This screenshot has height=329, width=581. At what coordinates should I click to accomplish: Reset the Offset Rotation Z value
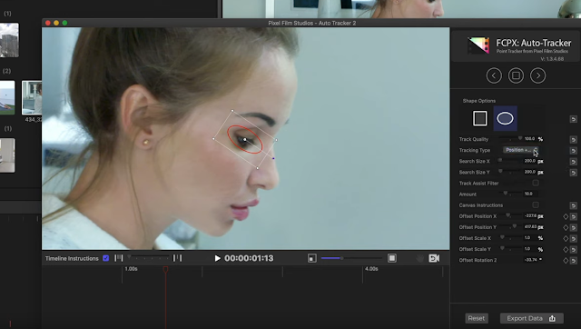tap(573, 261)
